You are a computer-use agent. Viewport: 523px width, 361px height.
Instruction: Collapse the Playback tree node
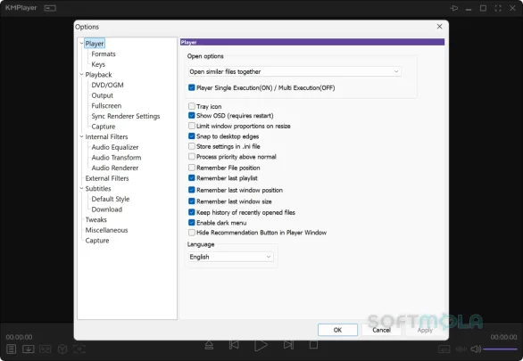click(81, 75)
